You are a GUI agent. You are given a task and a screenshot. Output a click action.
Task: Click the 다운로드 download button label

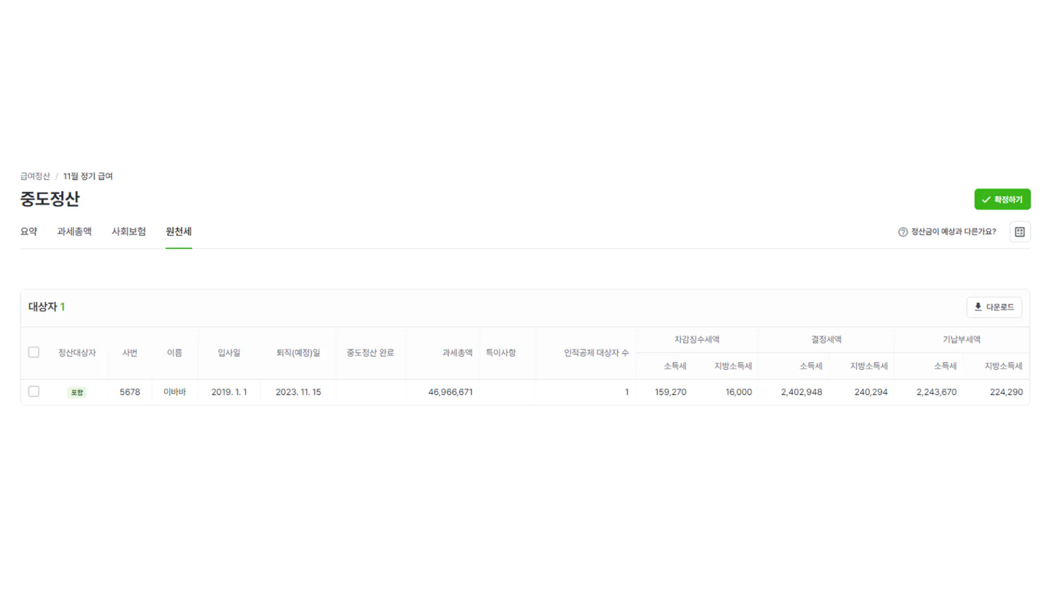pos(1000,307)
